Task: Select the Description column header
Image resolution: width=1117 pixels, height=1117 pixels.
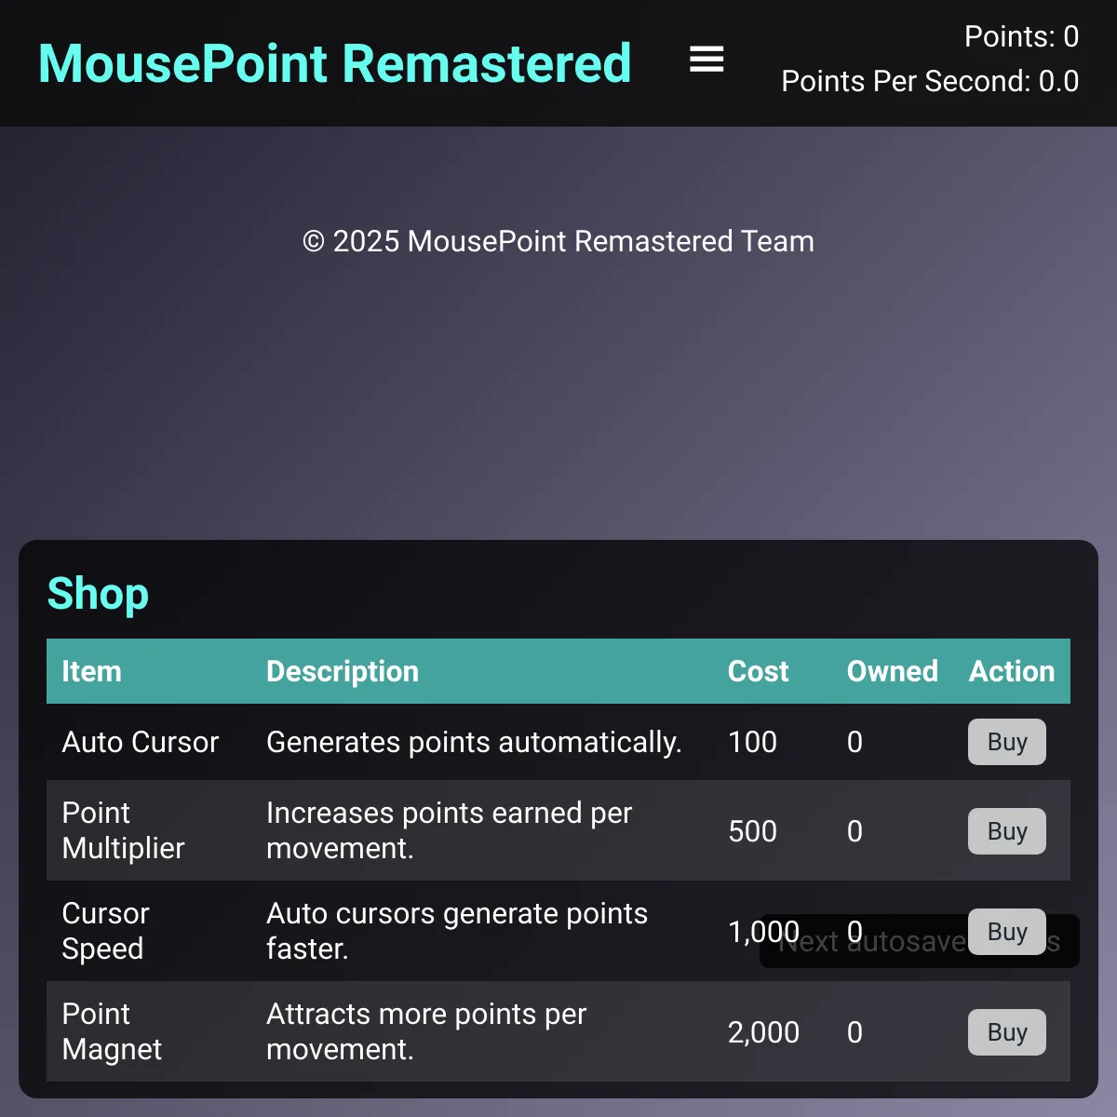Action: click(x=343, y=671)
